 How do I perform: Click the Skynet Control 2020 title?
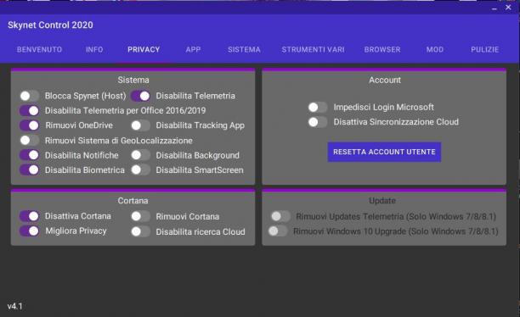tap(50, 25)
